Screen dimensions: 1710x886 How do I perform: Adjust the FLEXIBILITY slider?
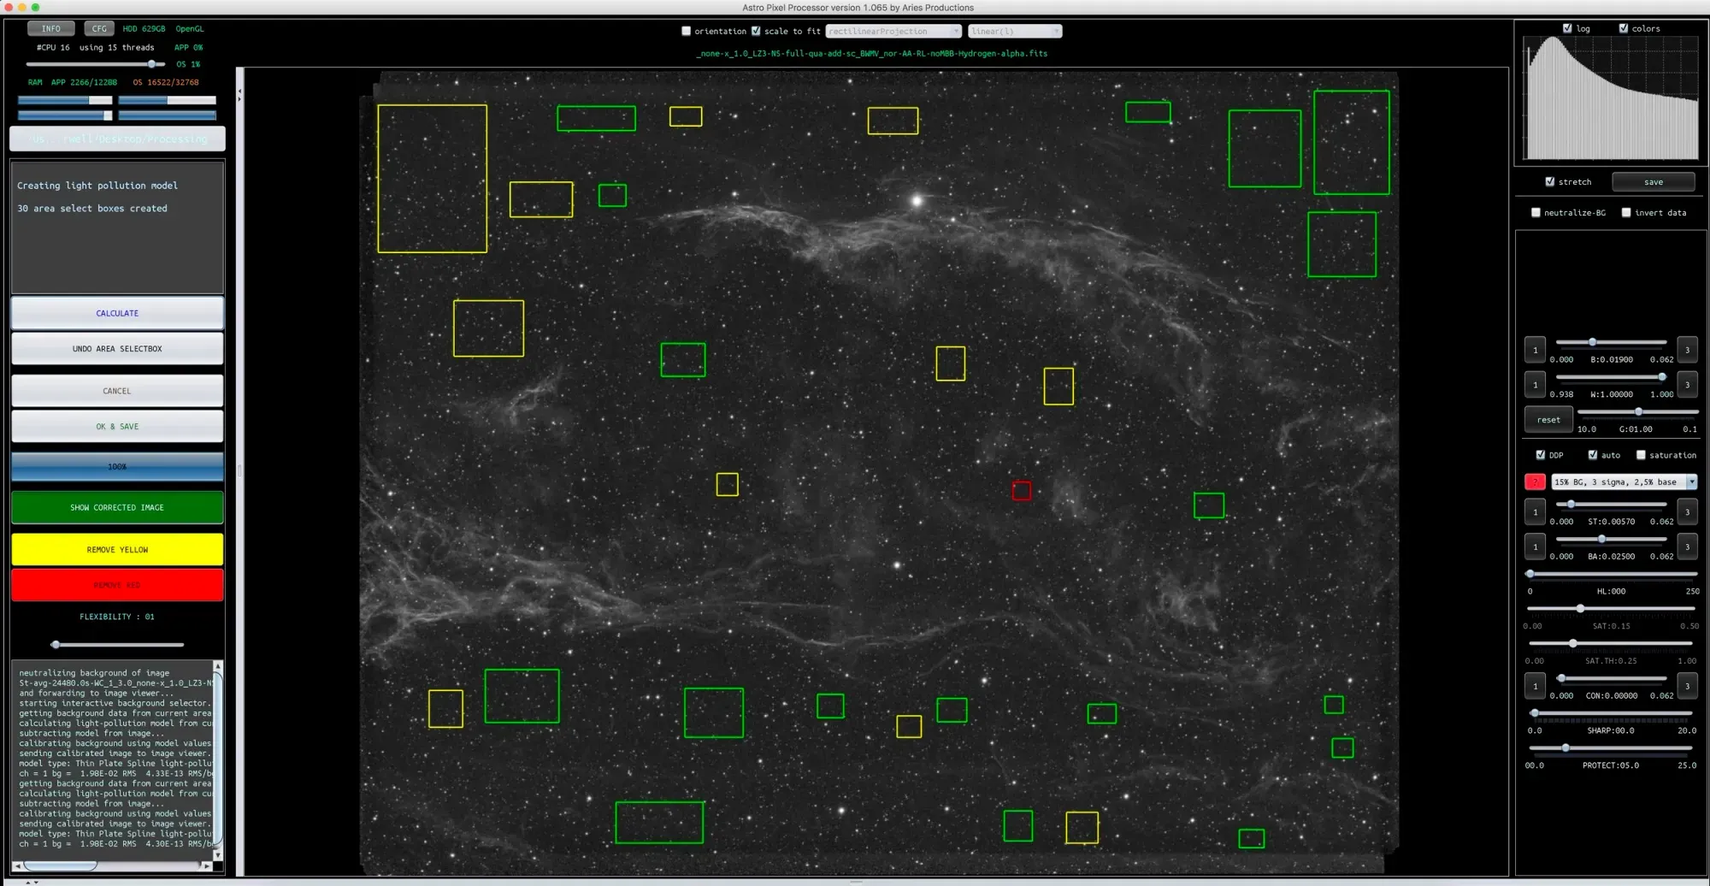point(56,644)
